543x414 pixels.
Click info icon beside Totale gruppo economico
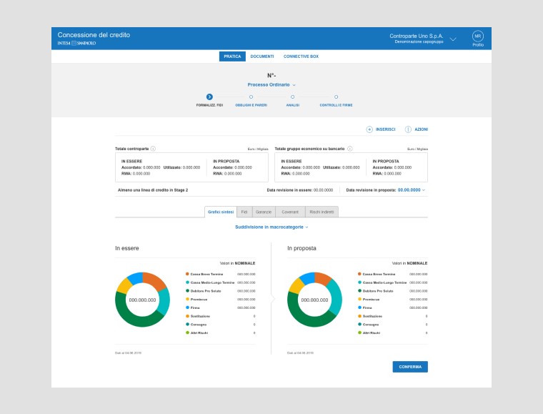click(x=350, y=149)
